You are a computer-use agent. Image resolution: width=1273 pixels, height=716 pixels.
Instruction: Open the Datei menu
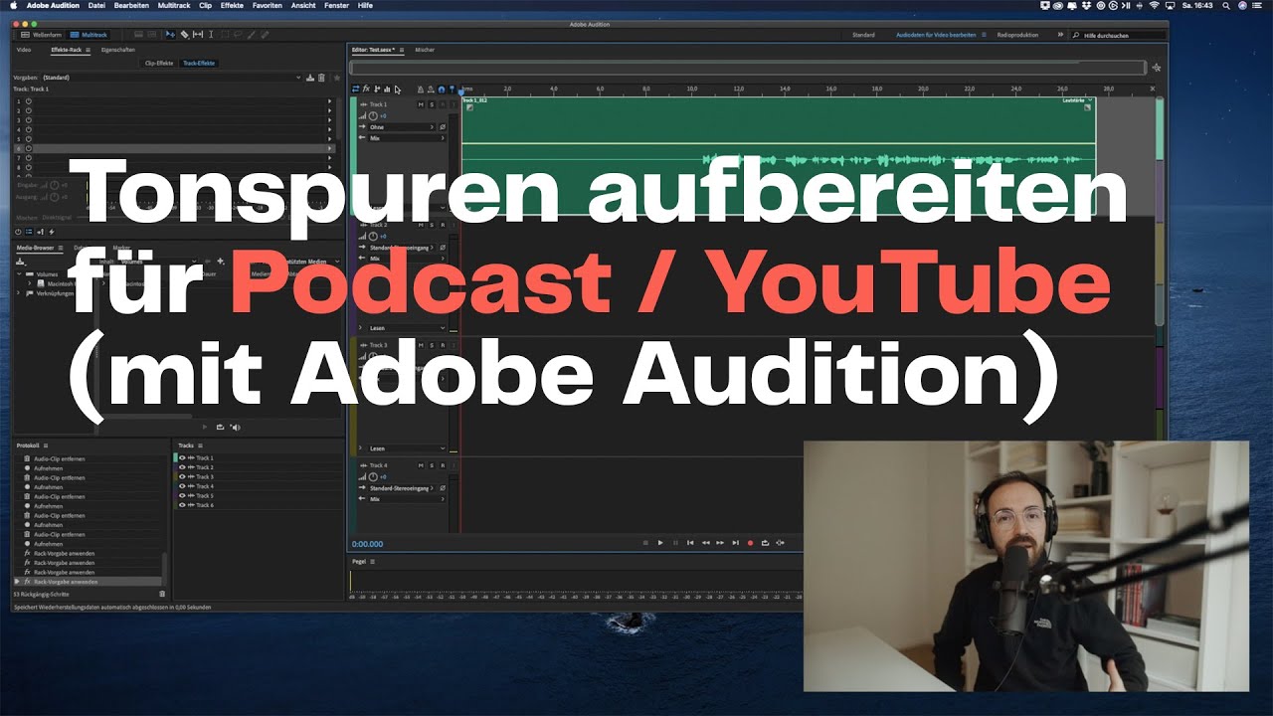click(96, 5)
